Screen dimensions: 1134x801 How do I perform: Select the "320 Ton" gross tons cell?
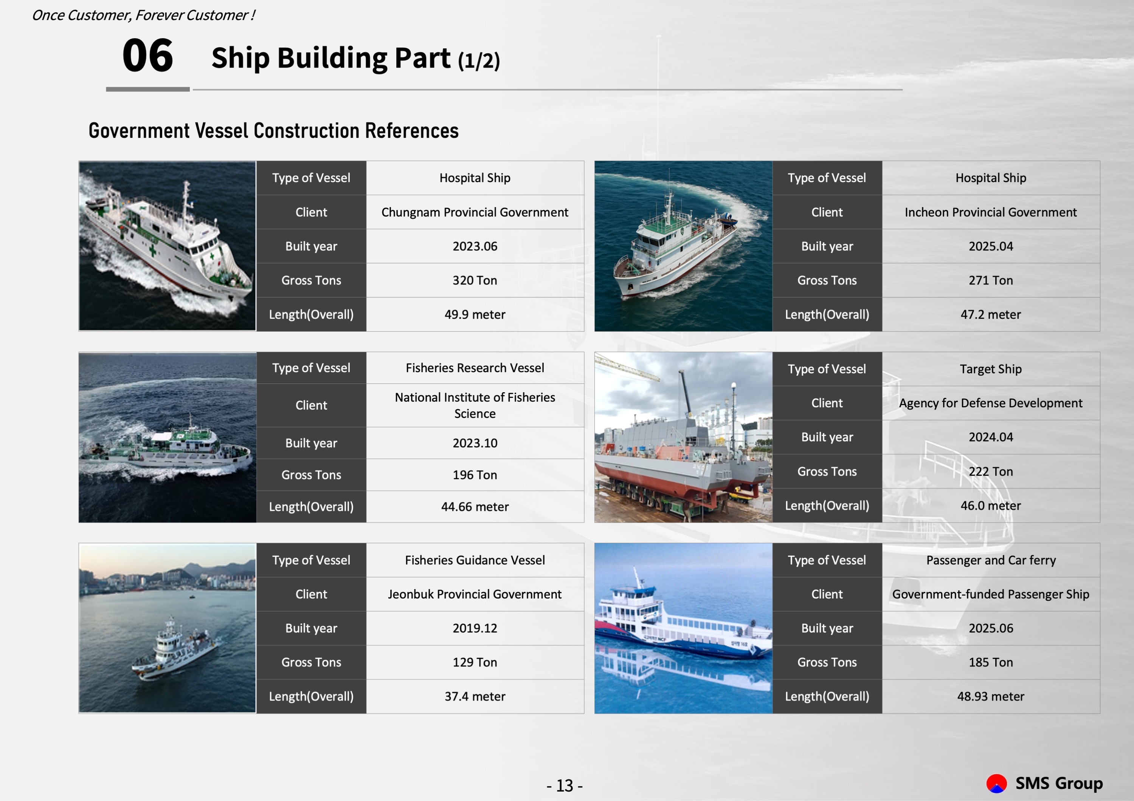click(475, 280)
